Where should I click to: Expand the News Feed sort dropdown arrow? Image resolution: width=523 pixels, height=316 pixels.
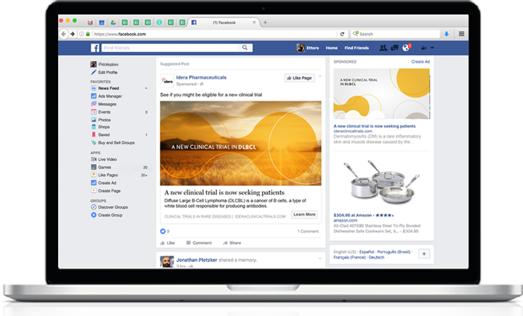[x=147, y=89]
